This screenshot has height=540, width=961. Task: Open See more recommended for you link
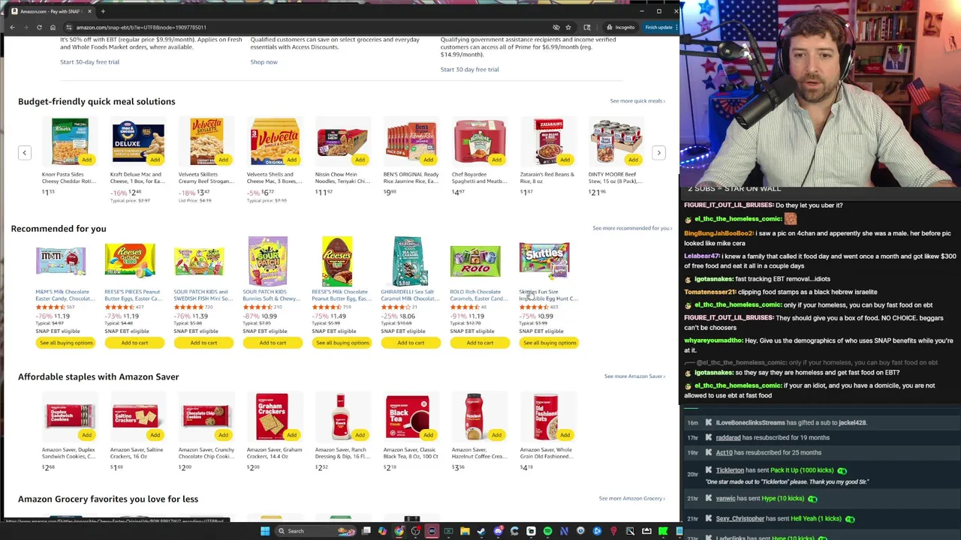[632, 228]
